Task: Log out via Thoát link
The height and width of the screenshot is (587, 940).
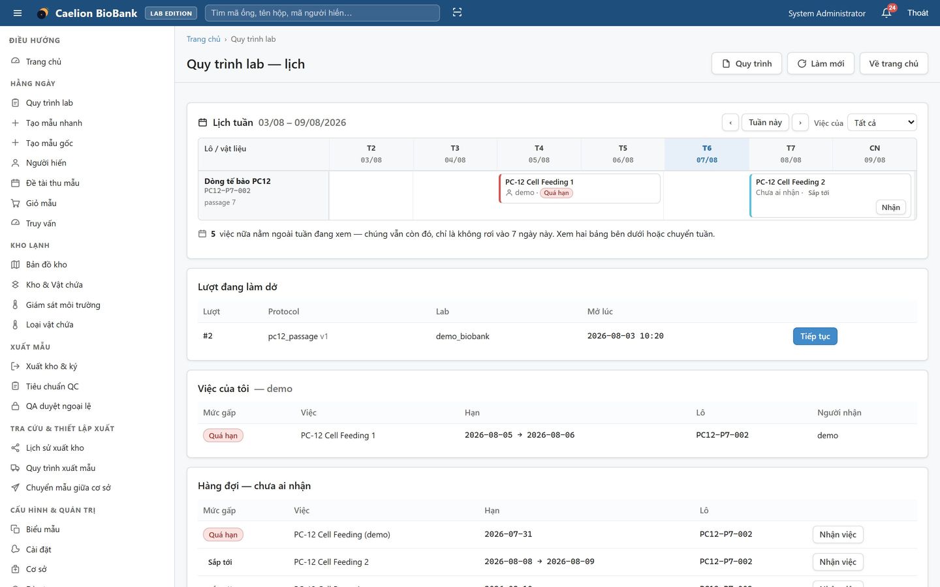Action: (x=918, y=13)
